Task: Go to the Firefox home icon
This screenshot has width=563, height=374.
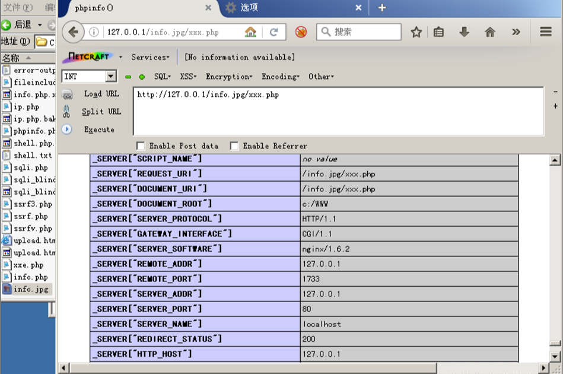Action: click(490, 32)
